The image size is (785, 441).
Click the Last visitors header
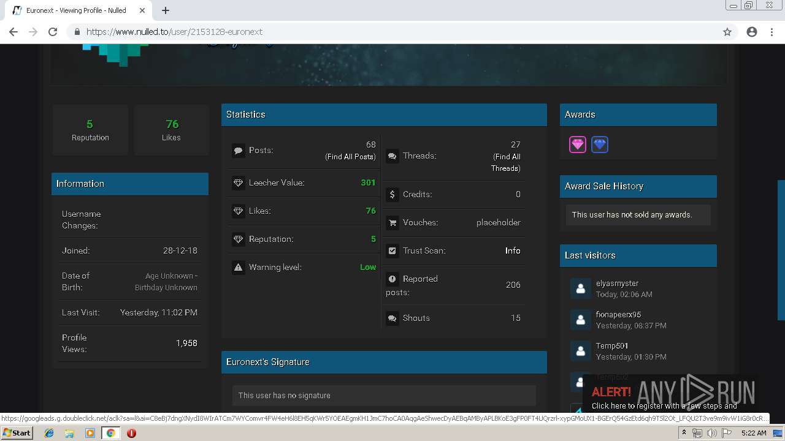click(638, 255)
